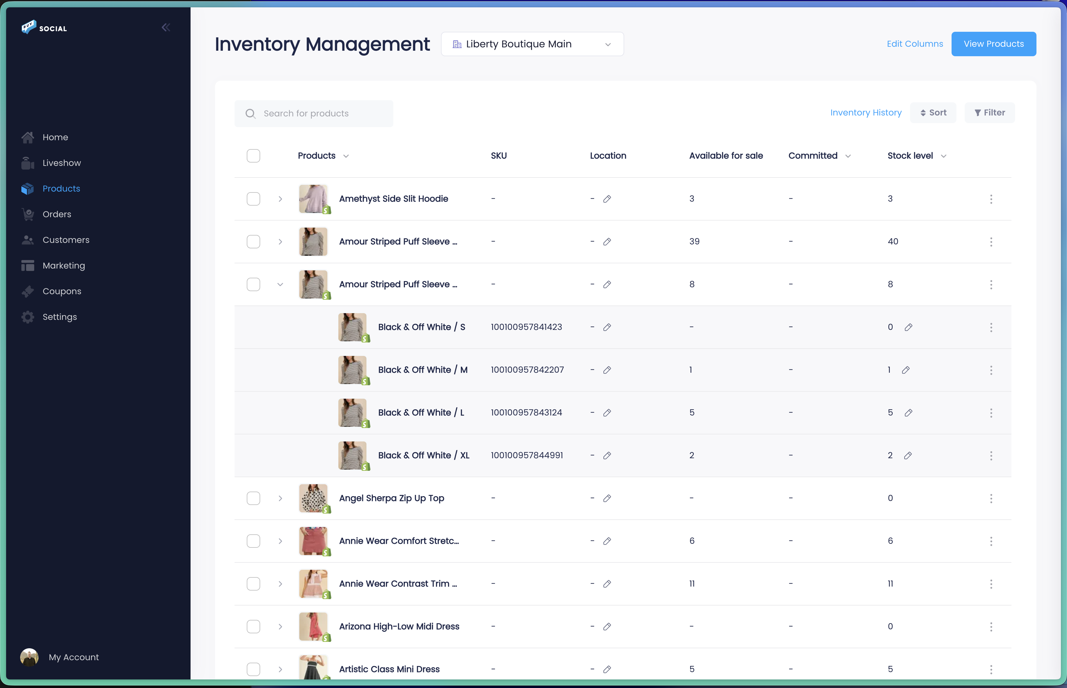The width and height of the screenshot is (1067, 688).
Task: Edit stock level for Black & Off White / S
Action: [x=908, y=327]
